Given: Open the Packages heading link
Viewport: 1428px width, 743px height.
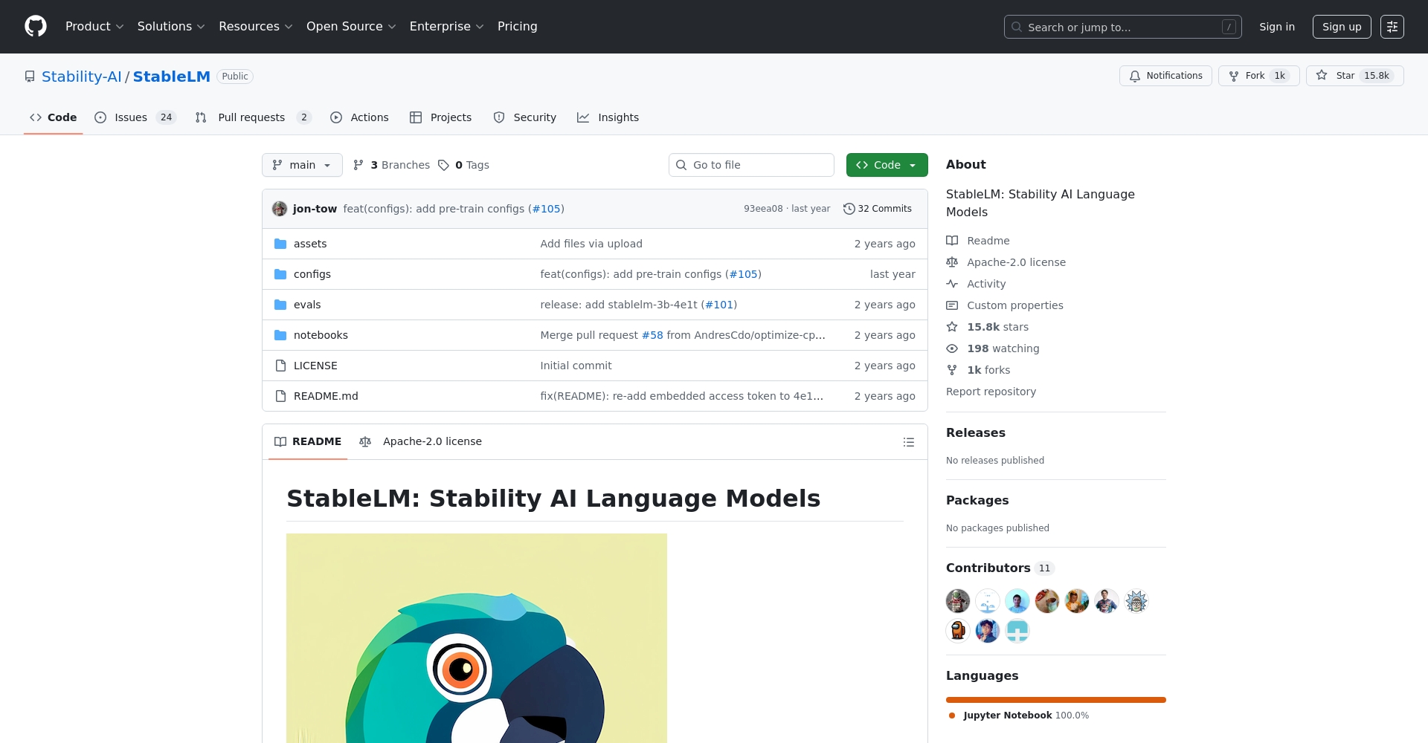Looking at the screenshot, I should coord(977,500).
